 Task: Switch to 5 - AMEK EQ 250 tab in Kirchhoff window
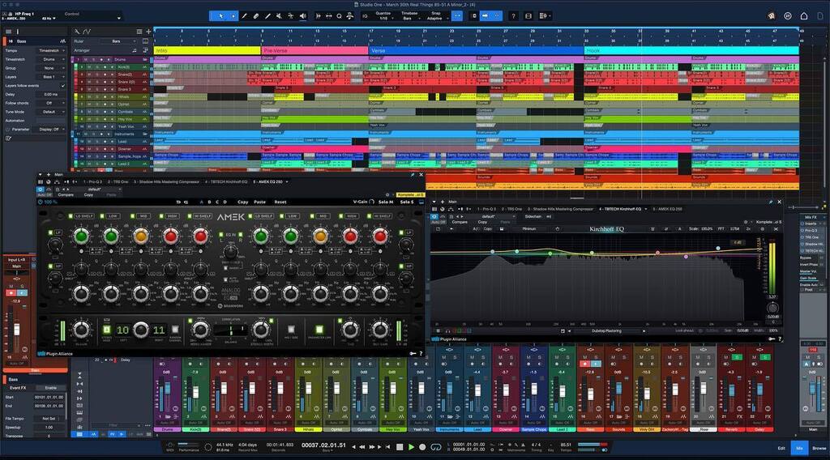coord(667,209)
